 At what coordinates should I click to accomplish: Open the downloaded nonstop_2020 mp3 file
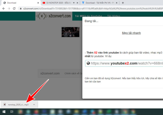coord(18,104)
